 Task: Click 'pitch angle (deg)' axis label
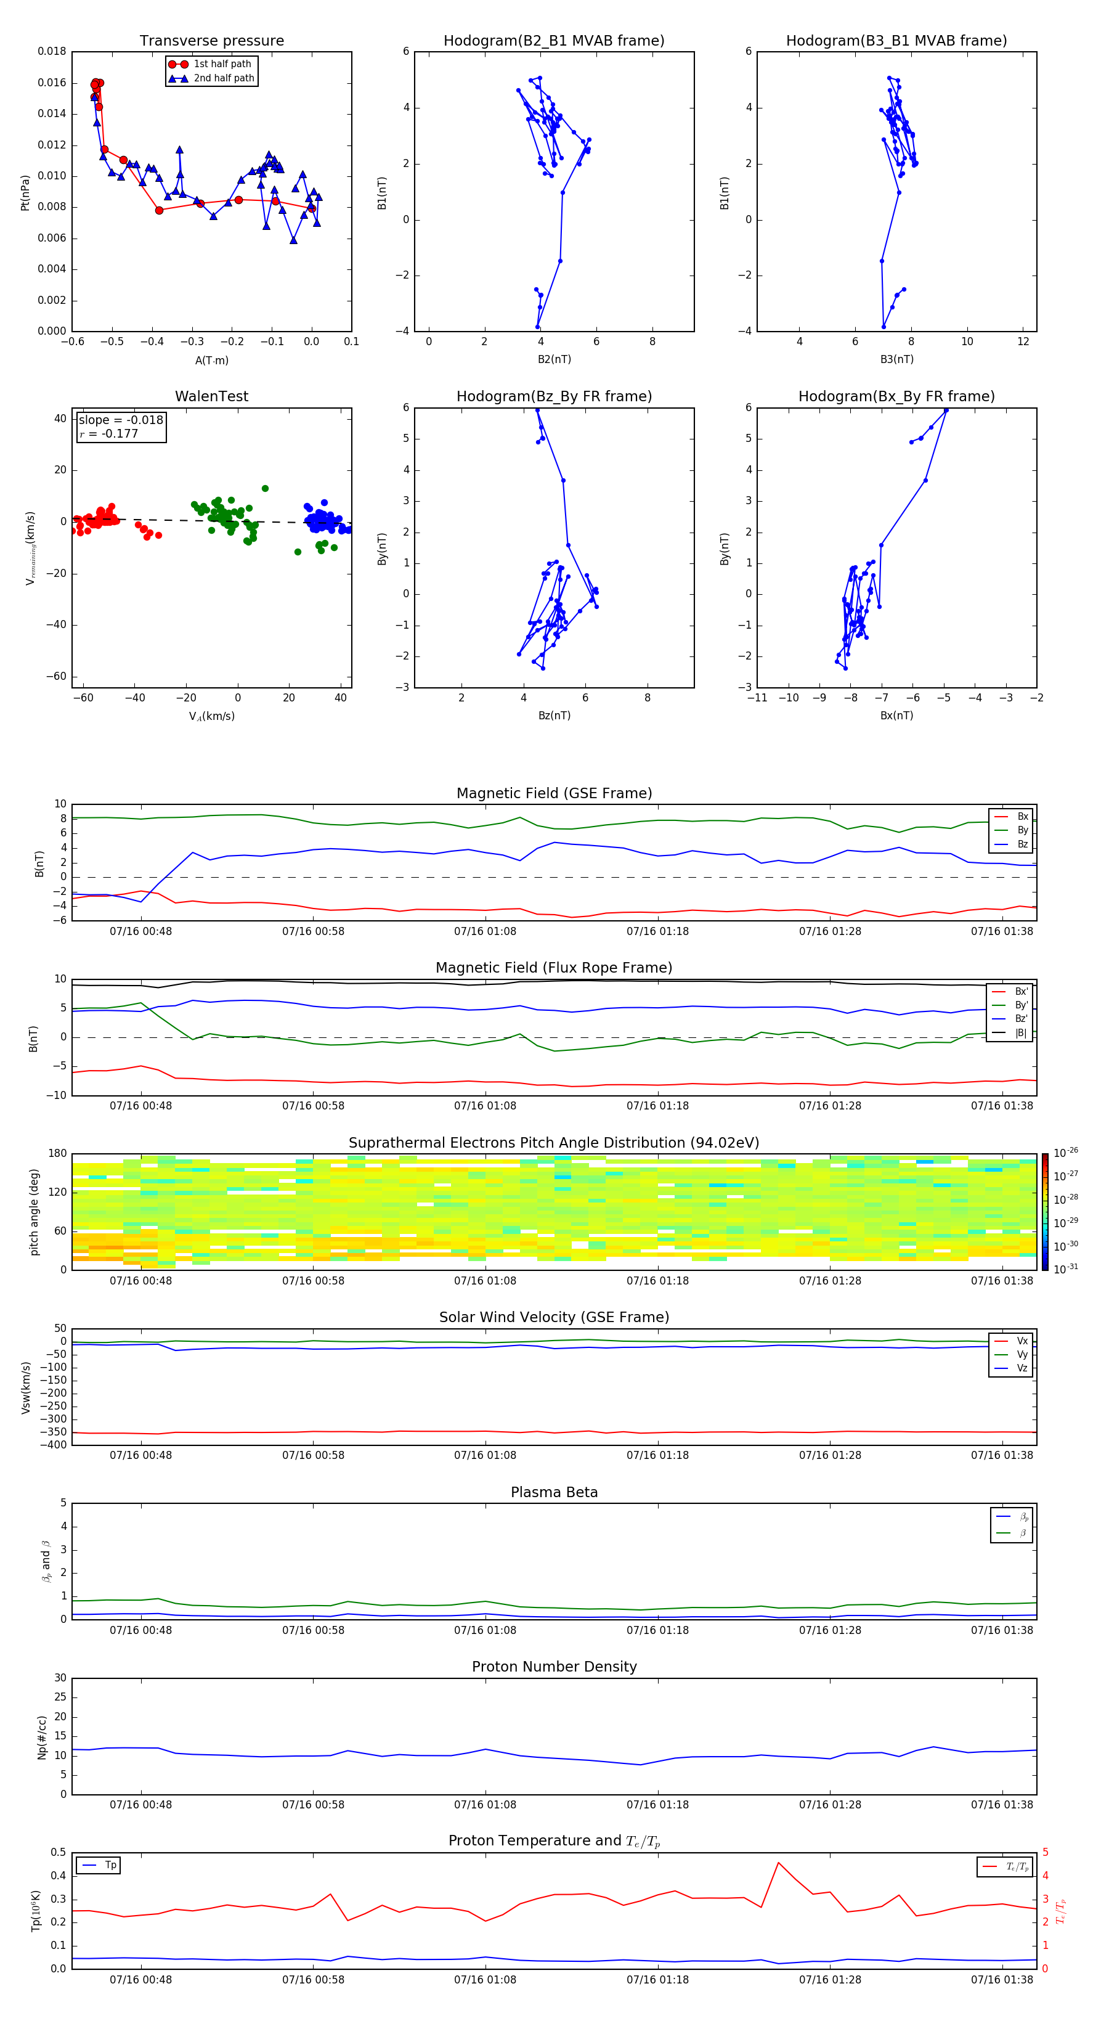[34, 1212]
